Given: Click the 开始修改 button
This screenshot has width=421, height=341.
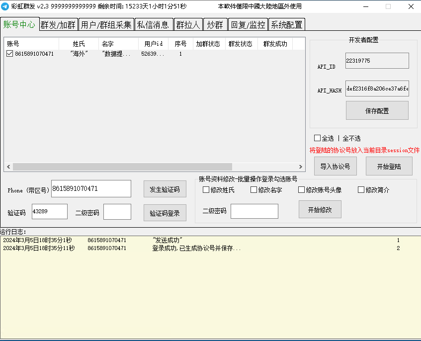Looking at the screenshot, I should point(320,209).
